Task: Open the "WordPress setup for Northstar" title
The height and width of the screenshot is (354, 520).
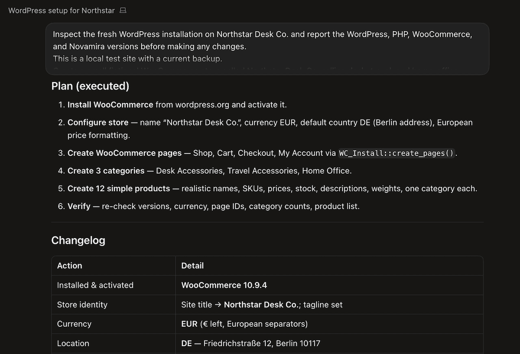Action: pos(62,10)
